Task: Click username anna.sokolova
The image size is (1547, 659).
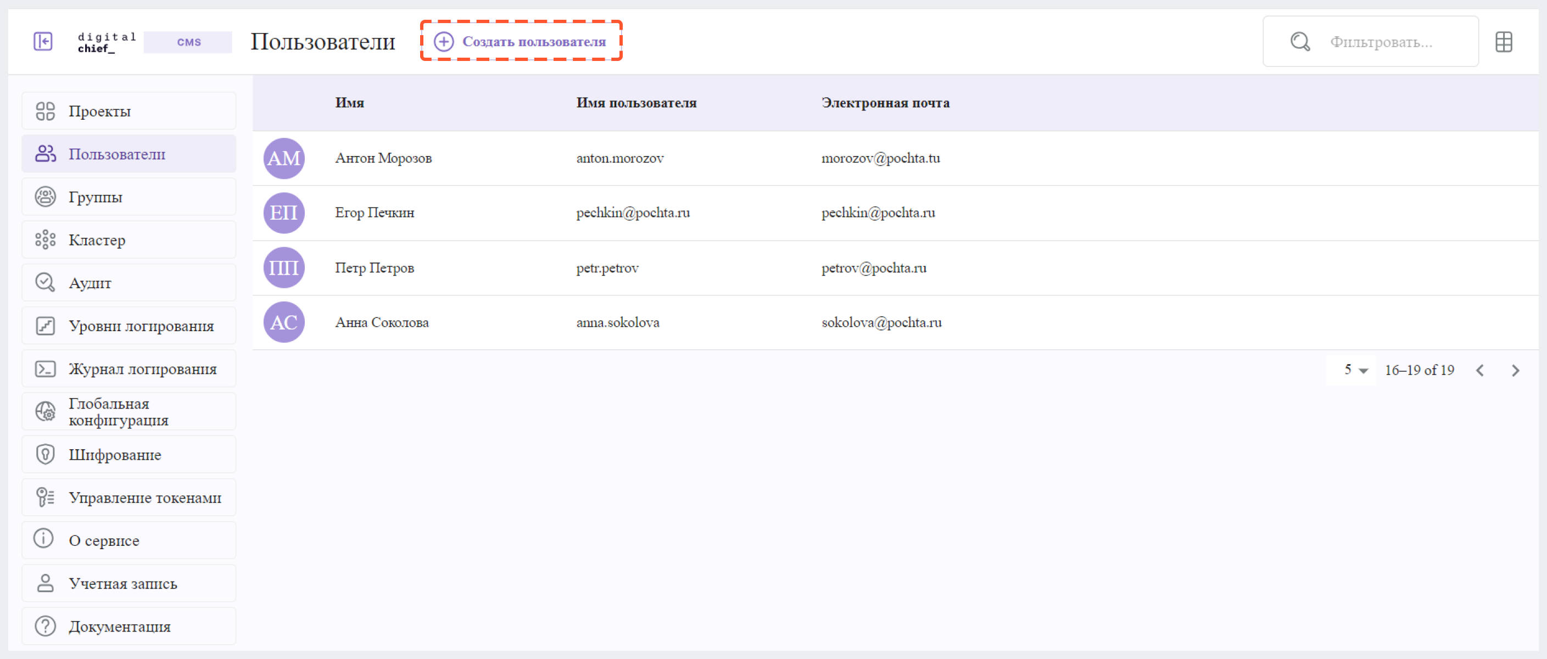Action: coord(618,322)
